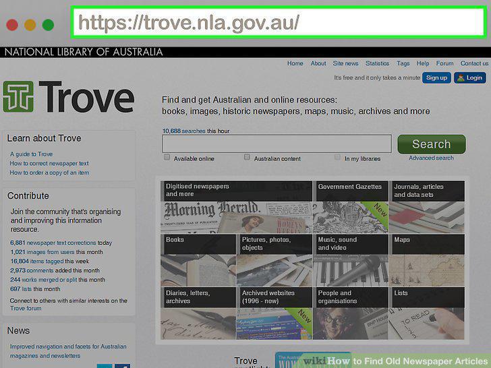
Task: Click into the Trove search field
Action: (x=277, y=144)
